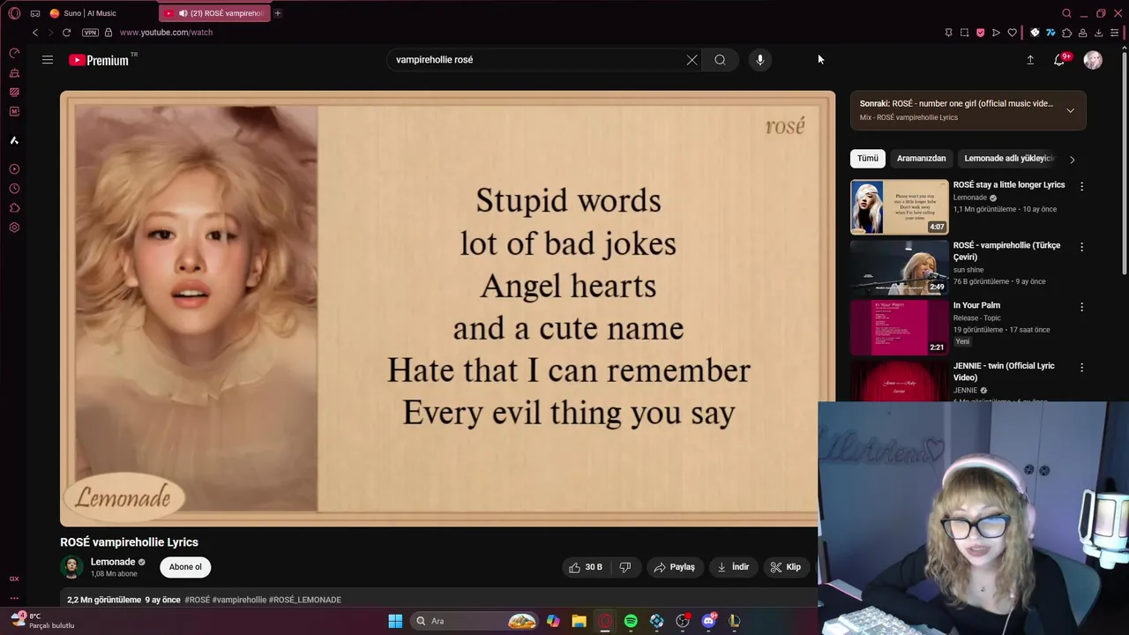The height and width of the screenshot is (635, 1129).
Task: Open stay a little longer Lyrics thumbnail
Action: [899, 207]
